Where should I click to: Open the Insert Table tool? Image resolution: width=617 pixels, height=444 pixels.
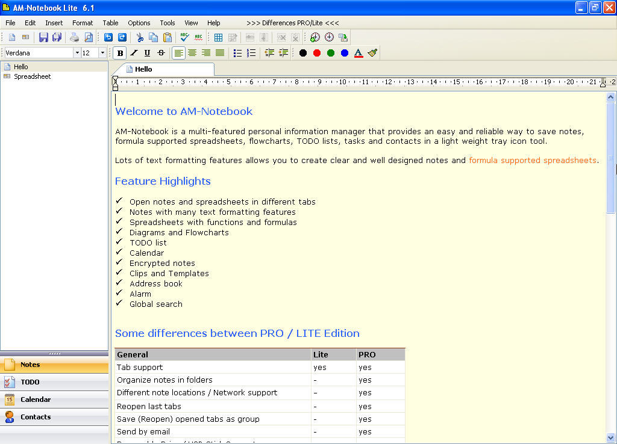pos(218,37)
